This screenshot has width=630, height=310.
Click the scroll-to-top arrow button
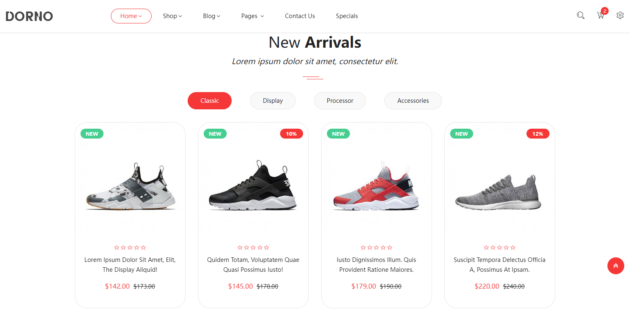616,266
